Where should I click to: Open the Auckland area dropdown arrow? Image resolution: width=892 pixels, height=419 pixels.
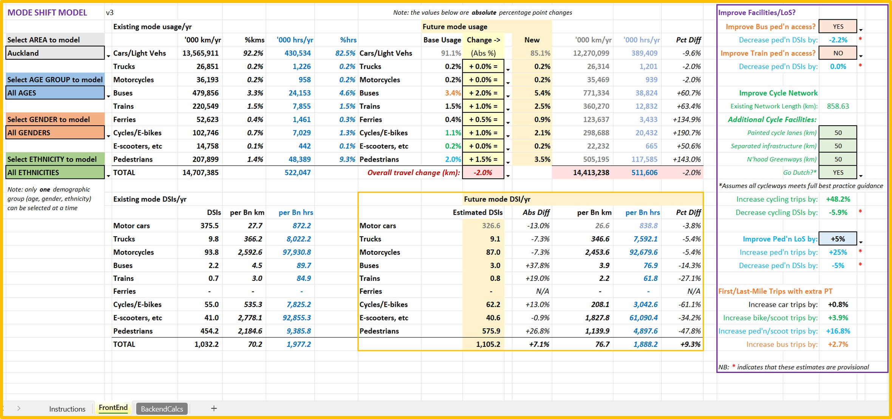tap(108, 56)
